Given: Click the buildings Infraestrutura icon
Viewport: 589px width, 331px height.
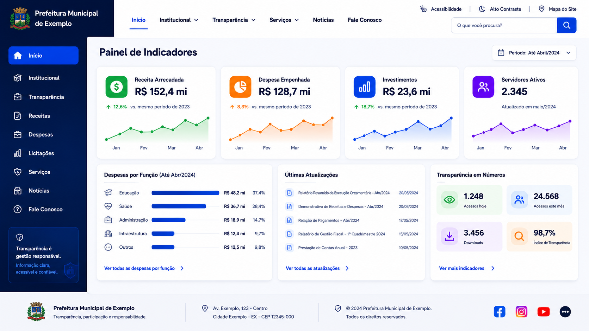Looking at the screenshot, I should tap(108, 234).
